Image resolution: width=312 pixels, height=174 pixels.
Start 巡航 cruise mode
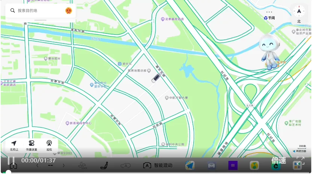49,145
